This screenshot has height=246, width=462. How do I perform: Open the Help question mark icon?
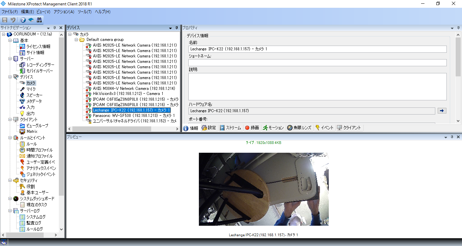(x=23, y=20)
